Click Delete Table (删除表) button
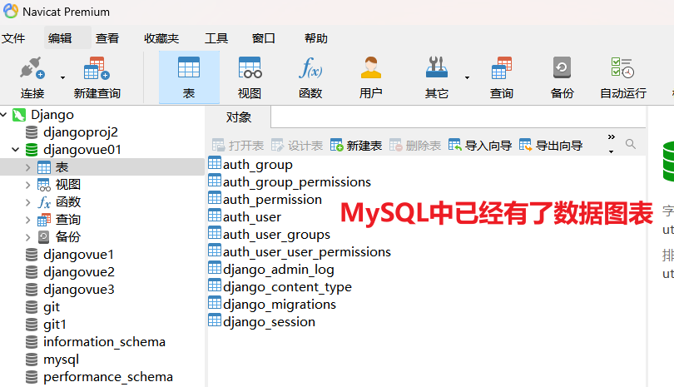This screenshot has width=674, height=387. click(x=415, y=146)
